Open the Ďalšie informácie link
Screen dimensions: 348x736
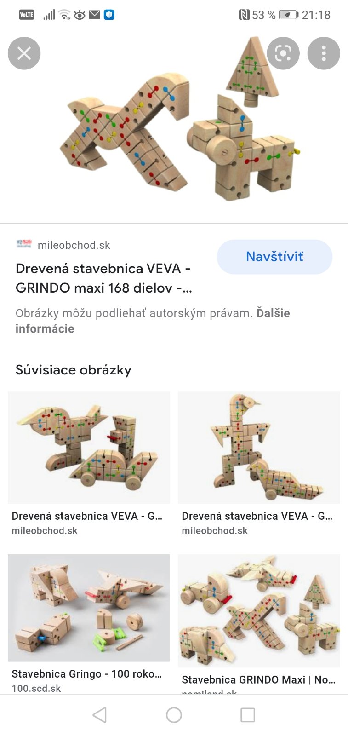45,328
